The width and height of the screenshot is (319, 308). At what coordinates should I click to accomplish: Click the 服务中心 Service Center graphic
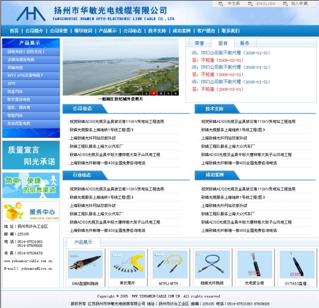(x=31, y=211)
